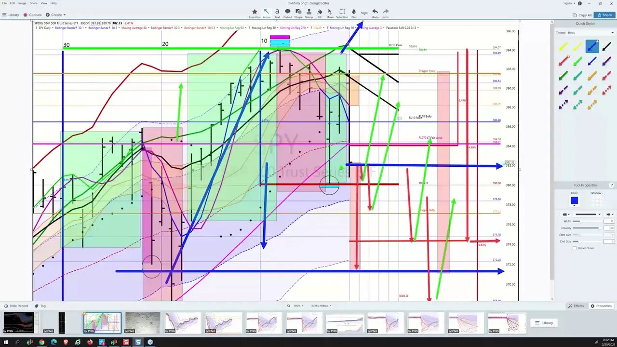Viewport: 617px width, 347px height.
Task: Open the File menu
Action: click(x=4, y=3)
